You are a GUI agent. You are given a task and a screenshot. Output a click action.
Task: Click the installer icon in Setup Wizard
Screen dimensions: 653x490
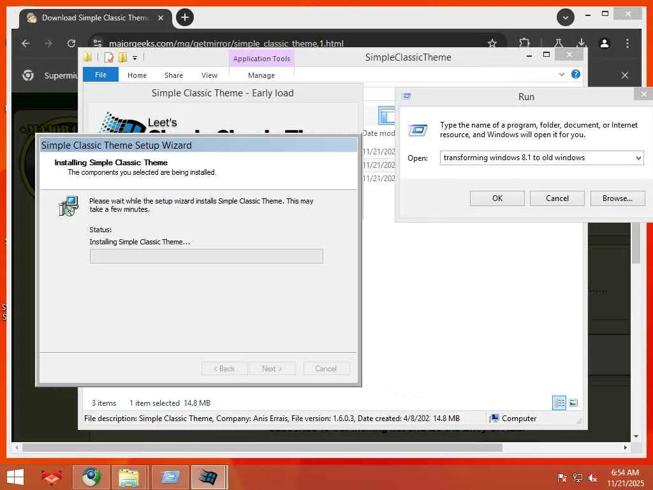coord(68,206)
